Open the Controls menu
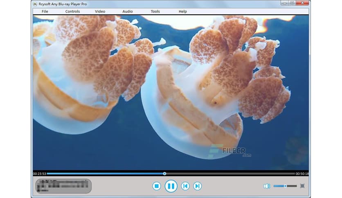Viewport: 342px width, 198px height. coord(72,11)
